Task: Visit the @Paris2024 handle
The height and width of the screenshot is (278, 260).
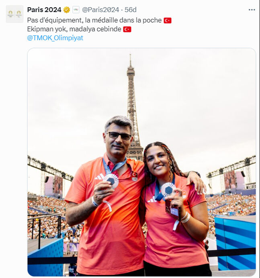Action: pos(100,10)
